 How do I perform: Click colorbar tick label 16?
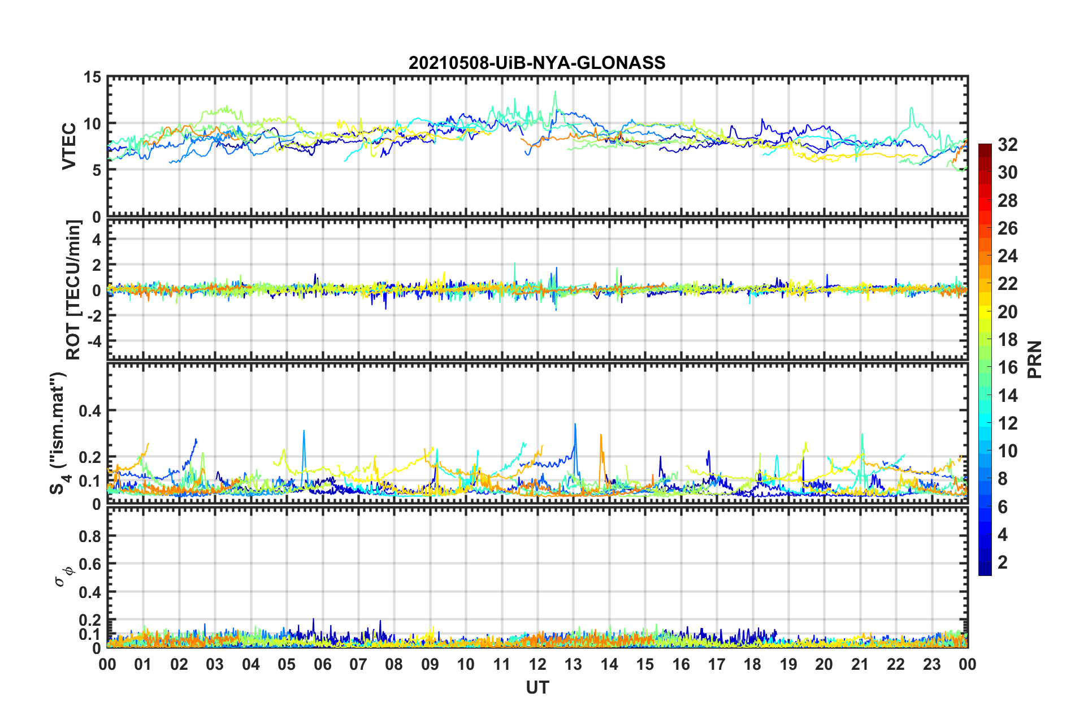coord(1007,367)
